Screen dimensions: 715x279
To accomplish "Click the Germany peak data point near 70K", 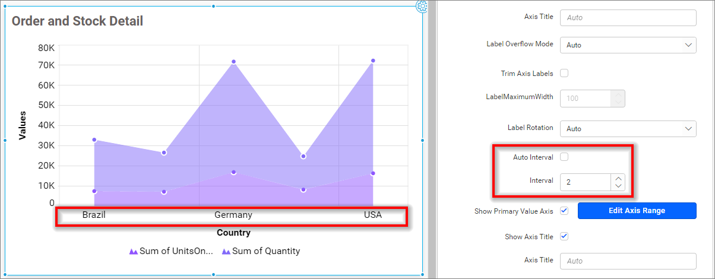I will point(233,62).
